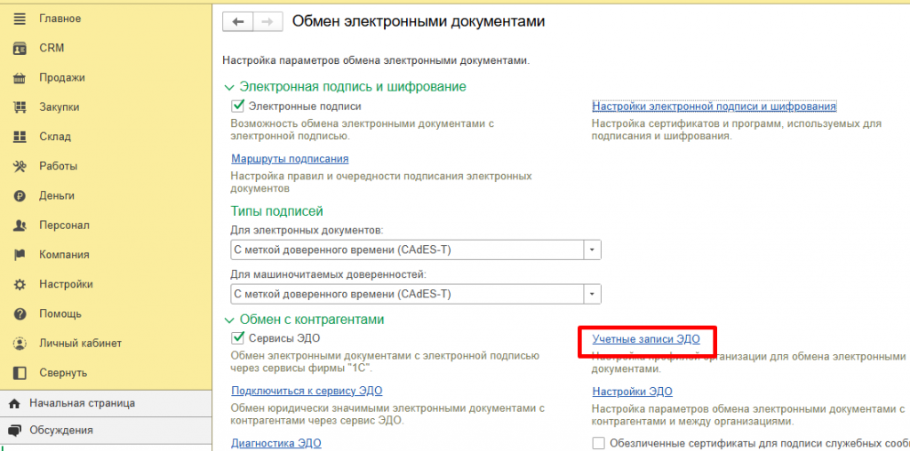Open the Закупки menu section
910x451 pixels.
pyautogui.click(x=60, y=107)
